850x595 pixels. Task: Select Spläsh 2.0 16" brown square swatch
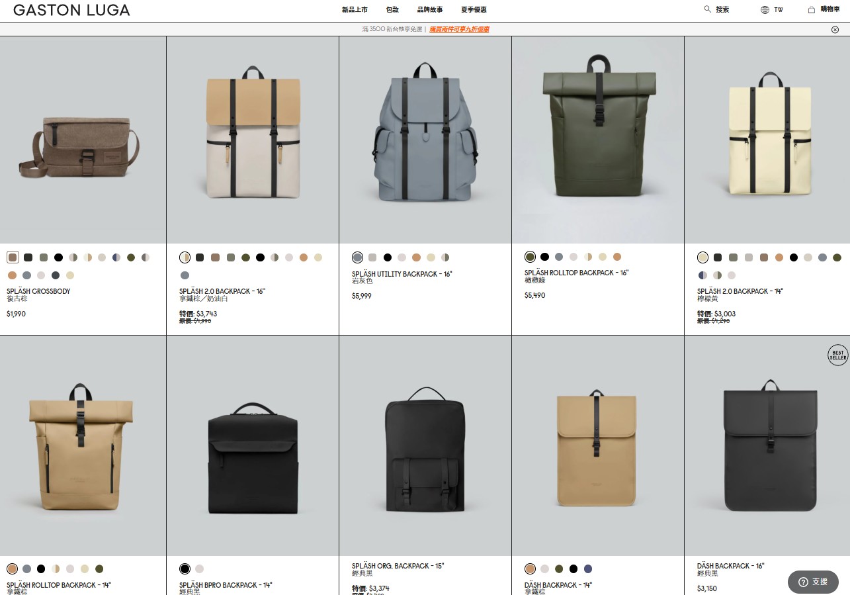click(215, 257)
